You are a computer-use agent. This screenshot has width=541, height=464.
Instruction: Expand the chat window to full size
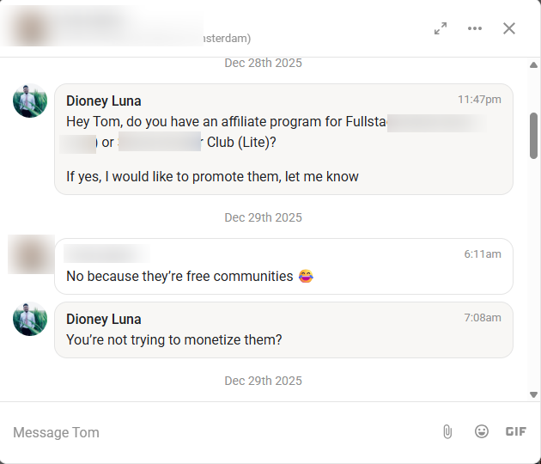(441, 28)
